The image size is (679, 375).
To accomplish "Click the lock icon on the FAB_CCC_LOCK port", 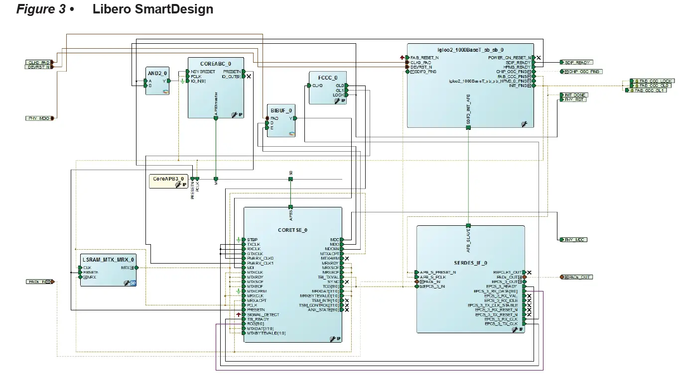I will pyautogui.click(x=637, y=81).
